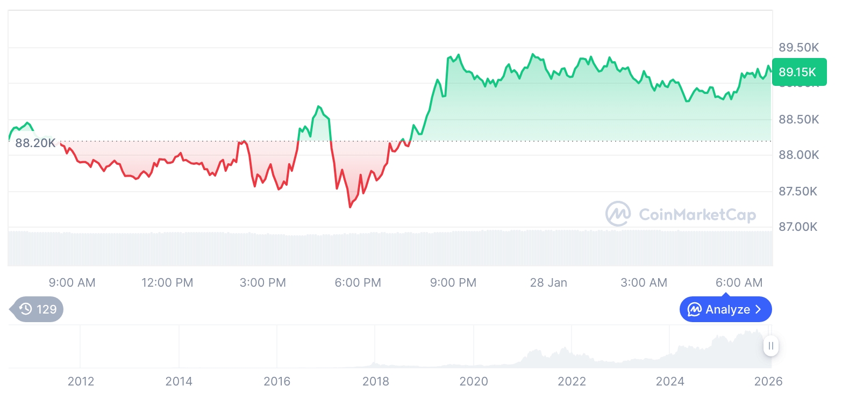Click the 2018 marker on the overview timeline

(x=375, y=381)
